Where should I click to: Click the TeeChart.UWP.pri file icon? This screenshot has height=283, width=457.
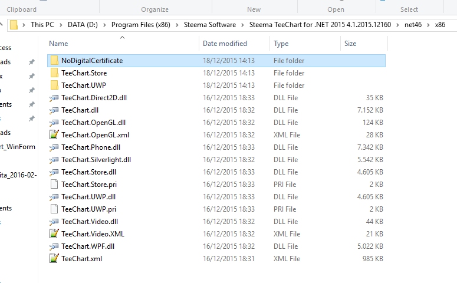54,209
